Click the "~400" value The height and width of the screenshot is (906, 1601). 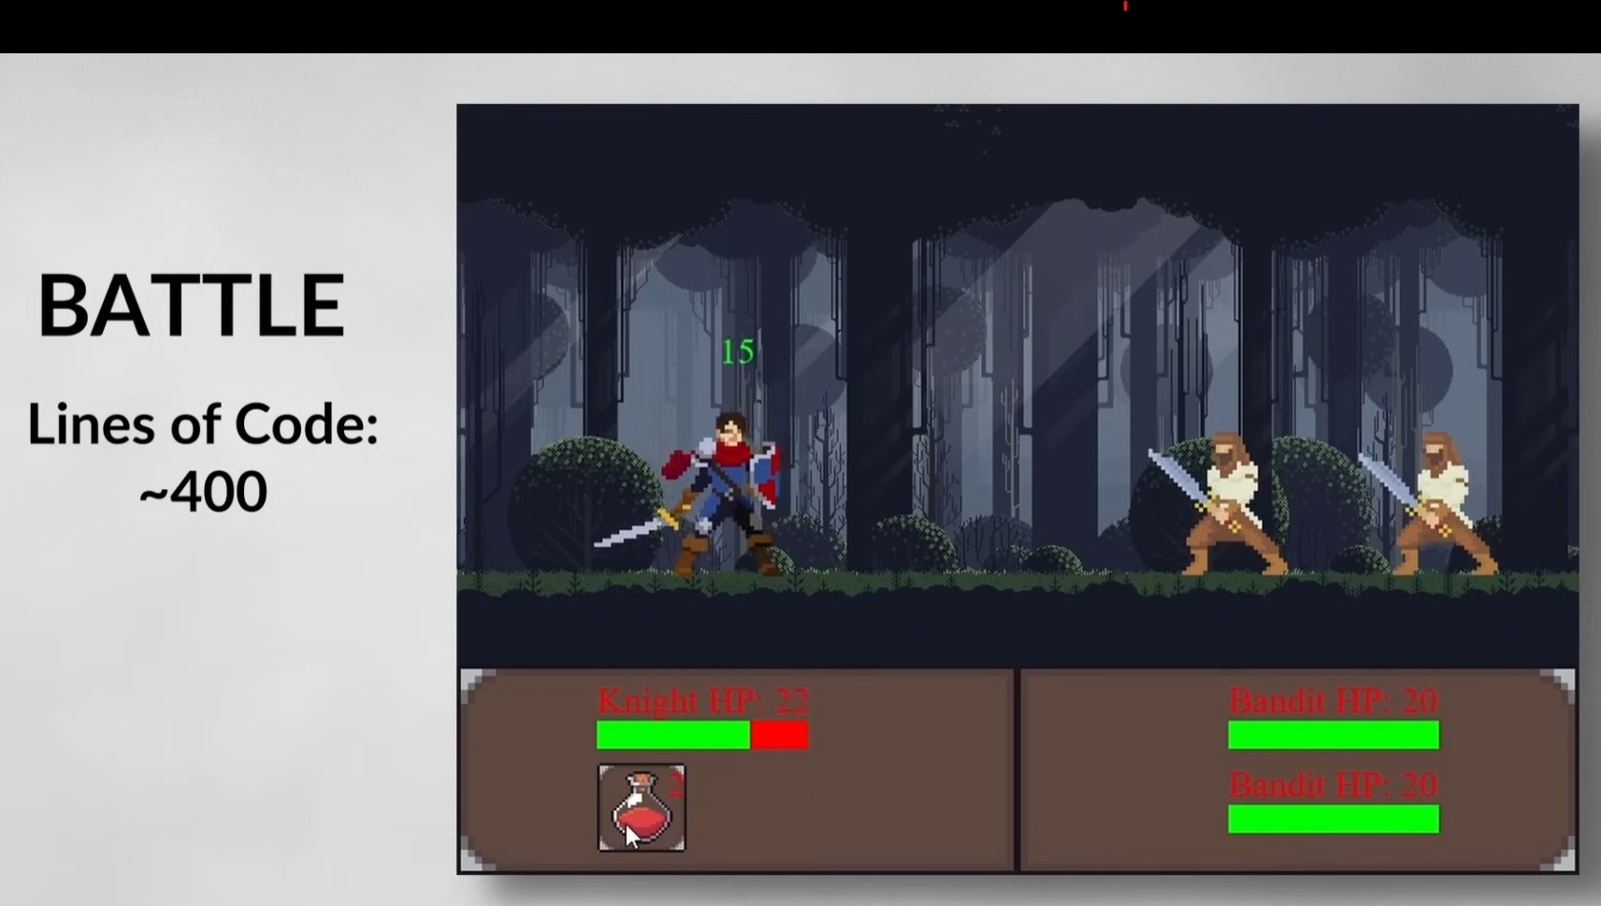(203, 492)
